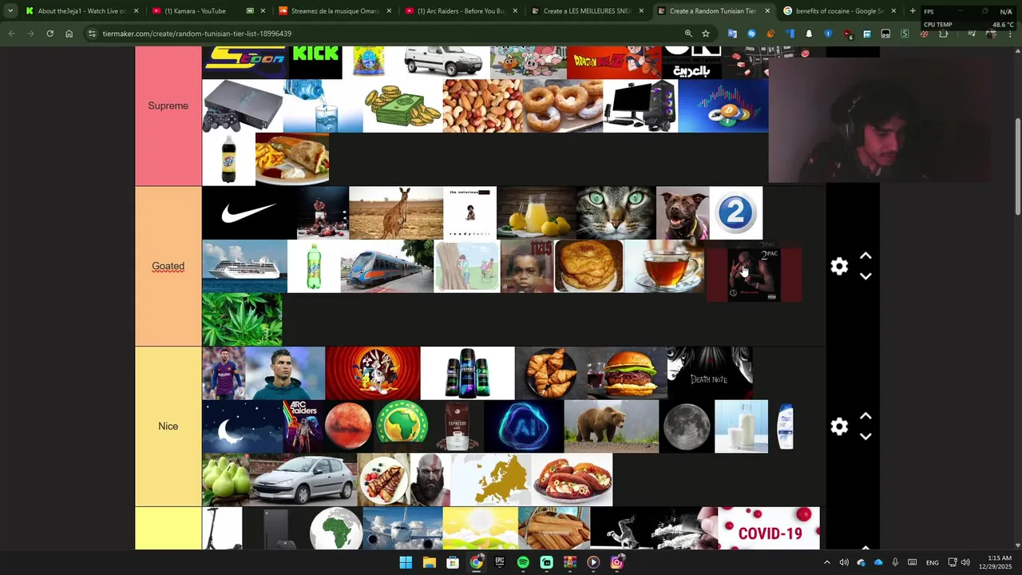The image size is (1022, 575).
Task: Select the Cristiano Ronaldo image
Action: click(285, 373)
